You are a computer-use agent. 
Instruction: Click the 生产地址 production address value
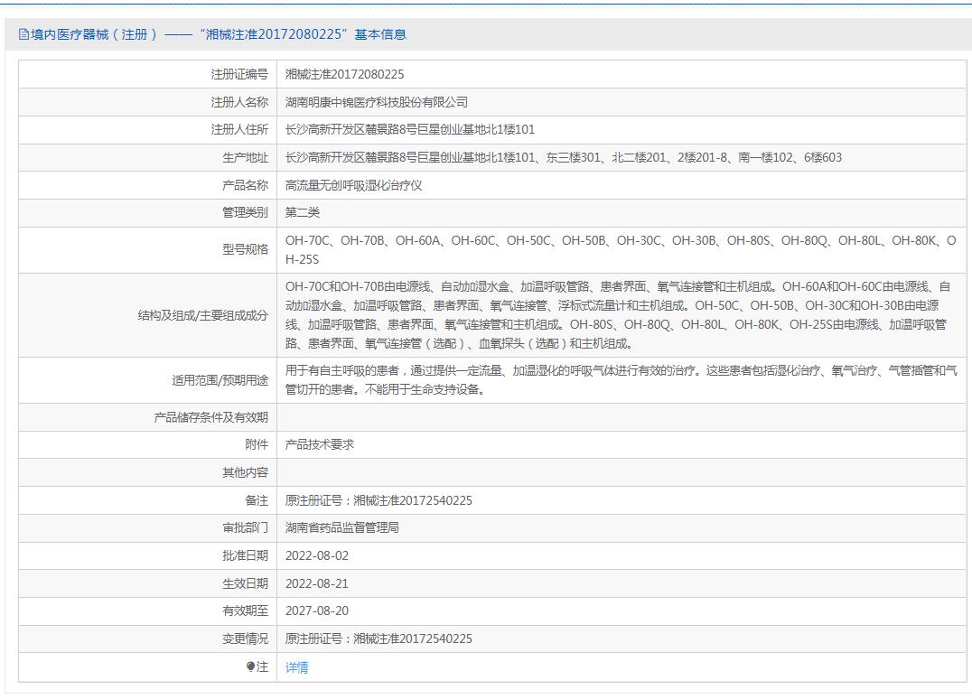coord(563,158)
